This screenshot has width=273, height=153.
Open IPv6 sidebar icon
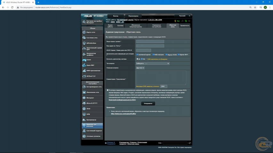click(84, 109)
